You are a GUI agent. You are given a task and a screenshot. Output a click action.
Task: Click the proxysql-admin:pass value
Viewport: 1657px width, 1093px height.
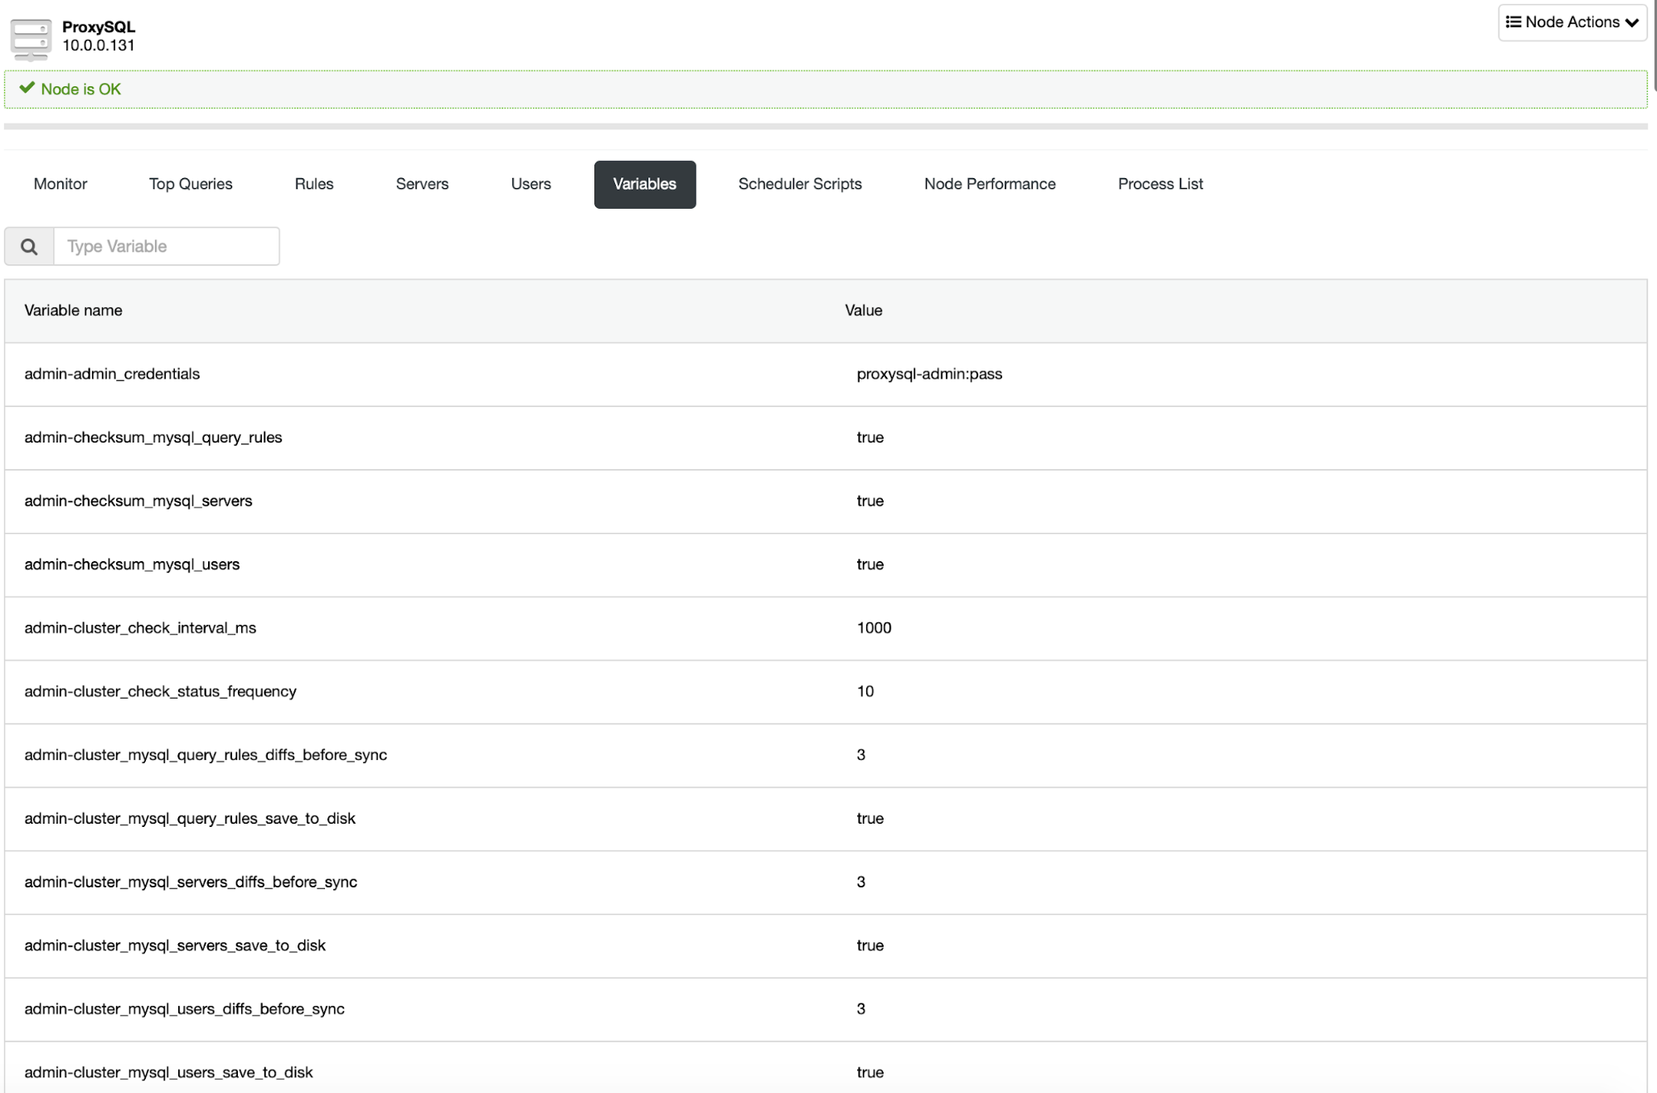[x=929, y=375]
